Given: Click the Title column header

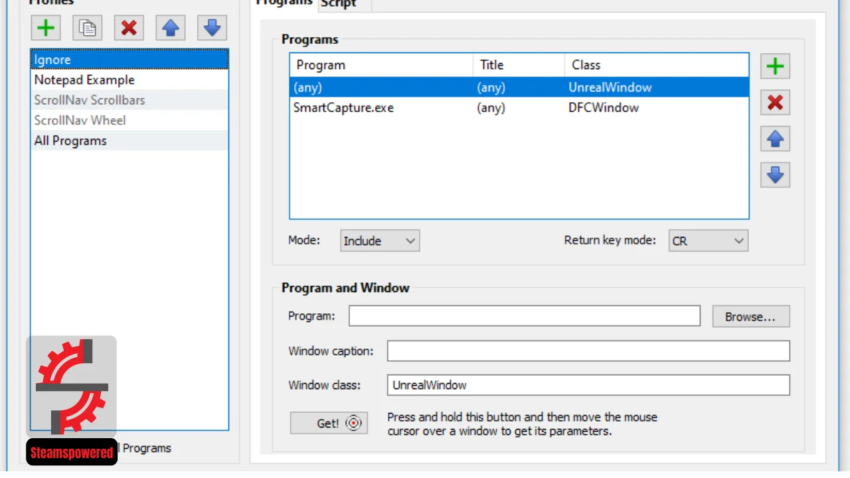Looking at the screenshot, I should point(519,65).
